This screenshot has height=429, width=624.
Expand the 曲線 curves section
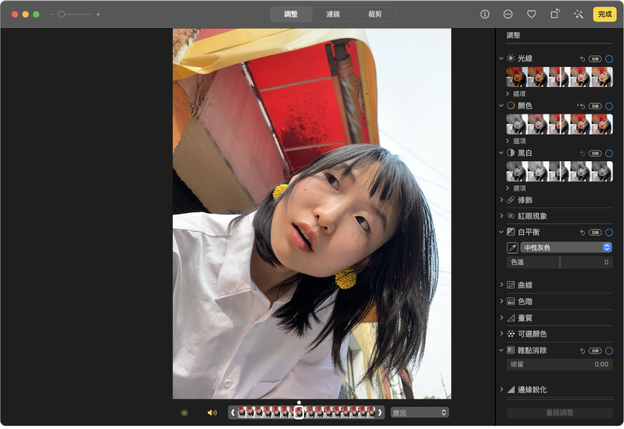501,285
